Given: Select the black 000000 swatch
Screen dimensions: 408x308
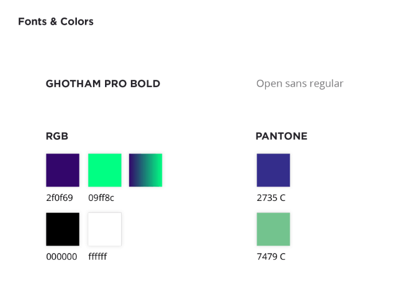Looking at the screenshot, I should (63, 229).
